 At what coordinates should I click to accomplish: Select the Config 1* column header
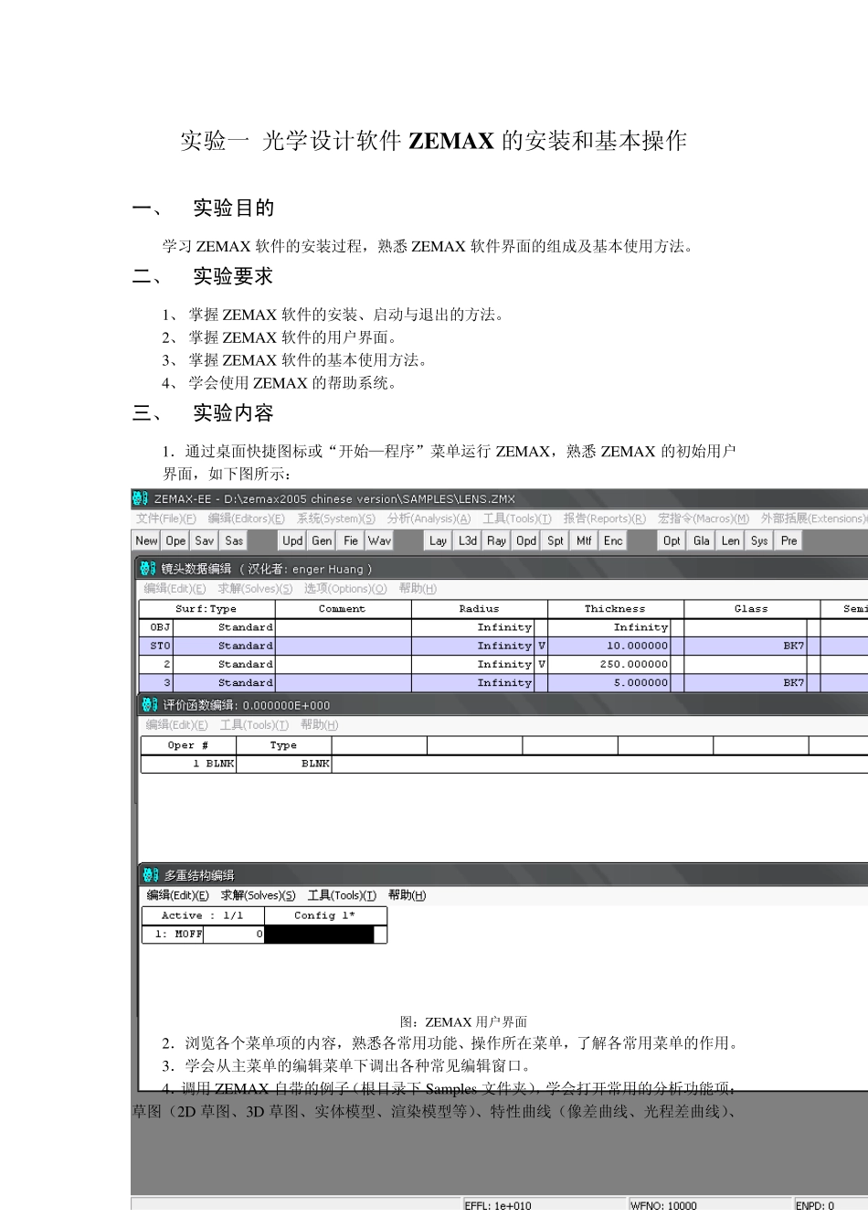point(325,916)
